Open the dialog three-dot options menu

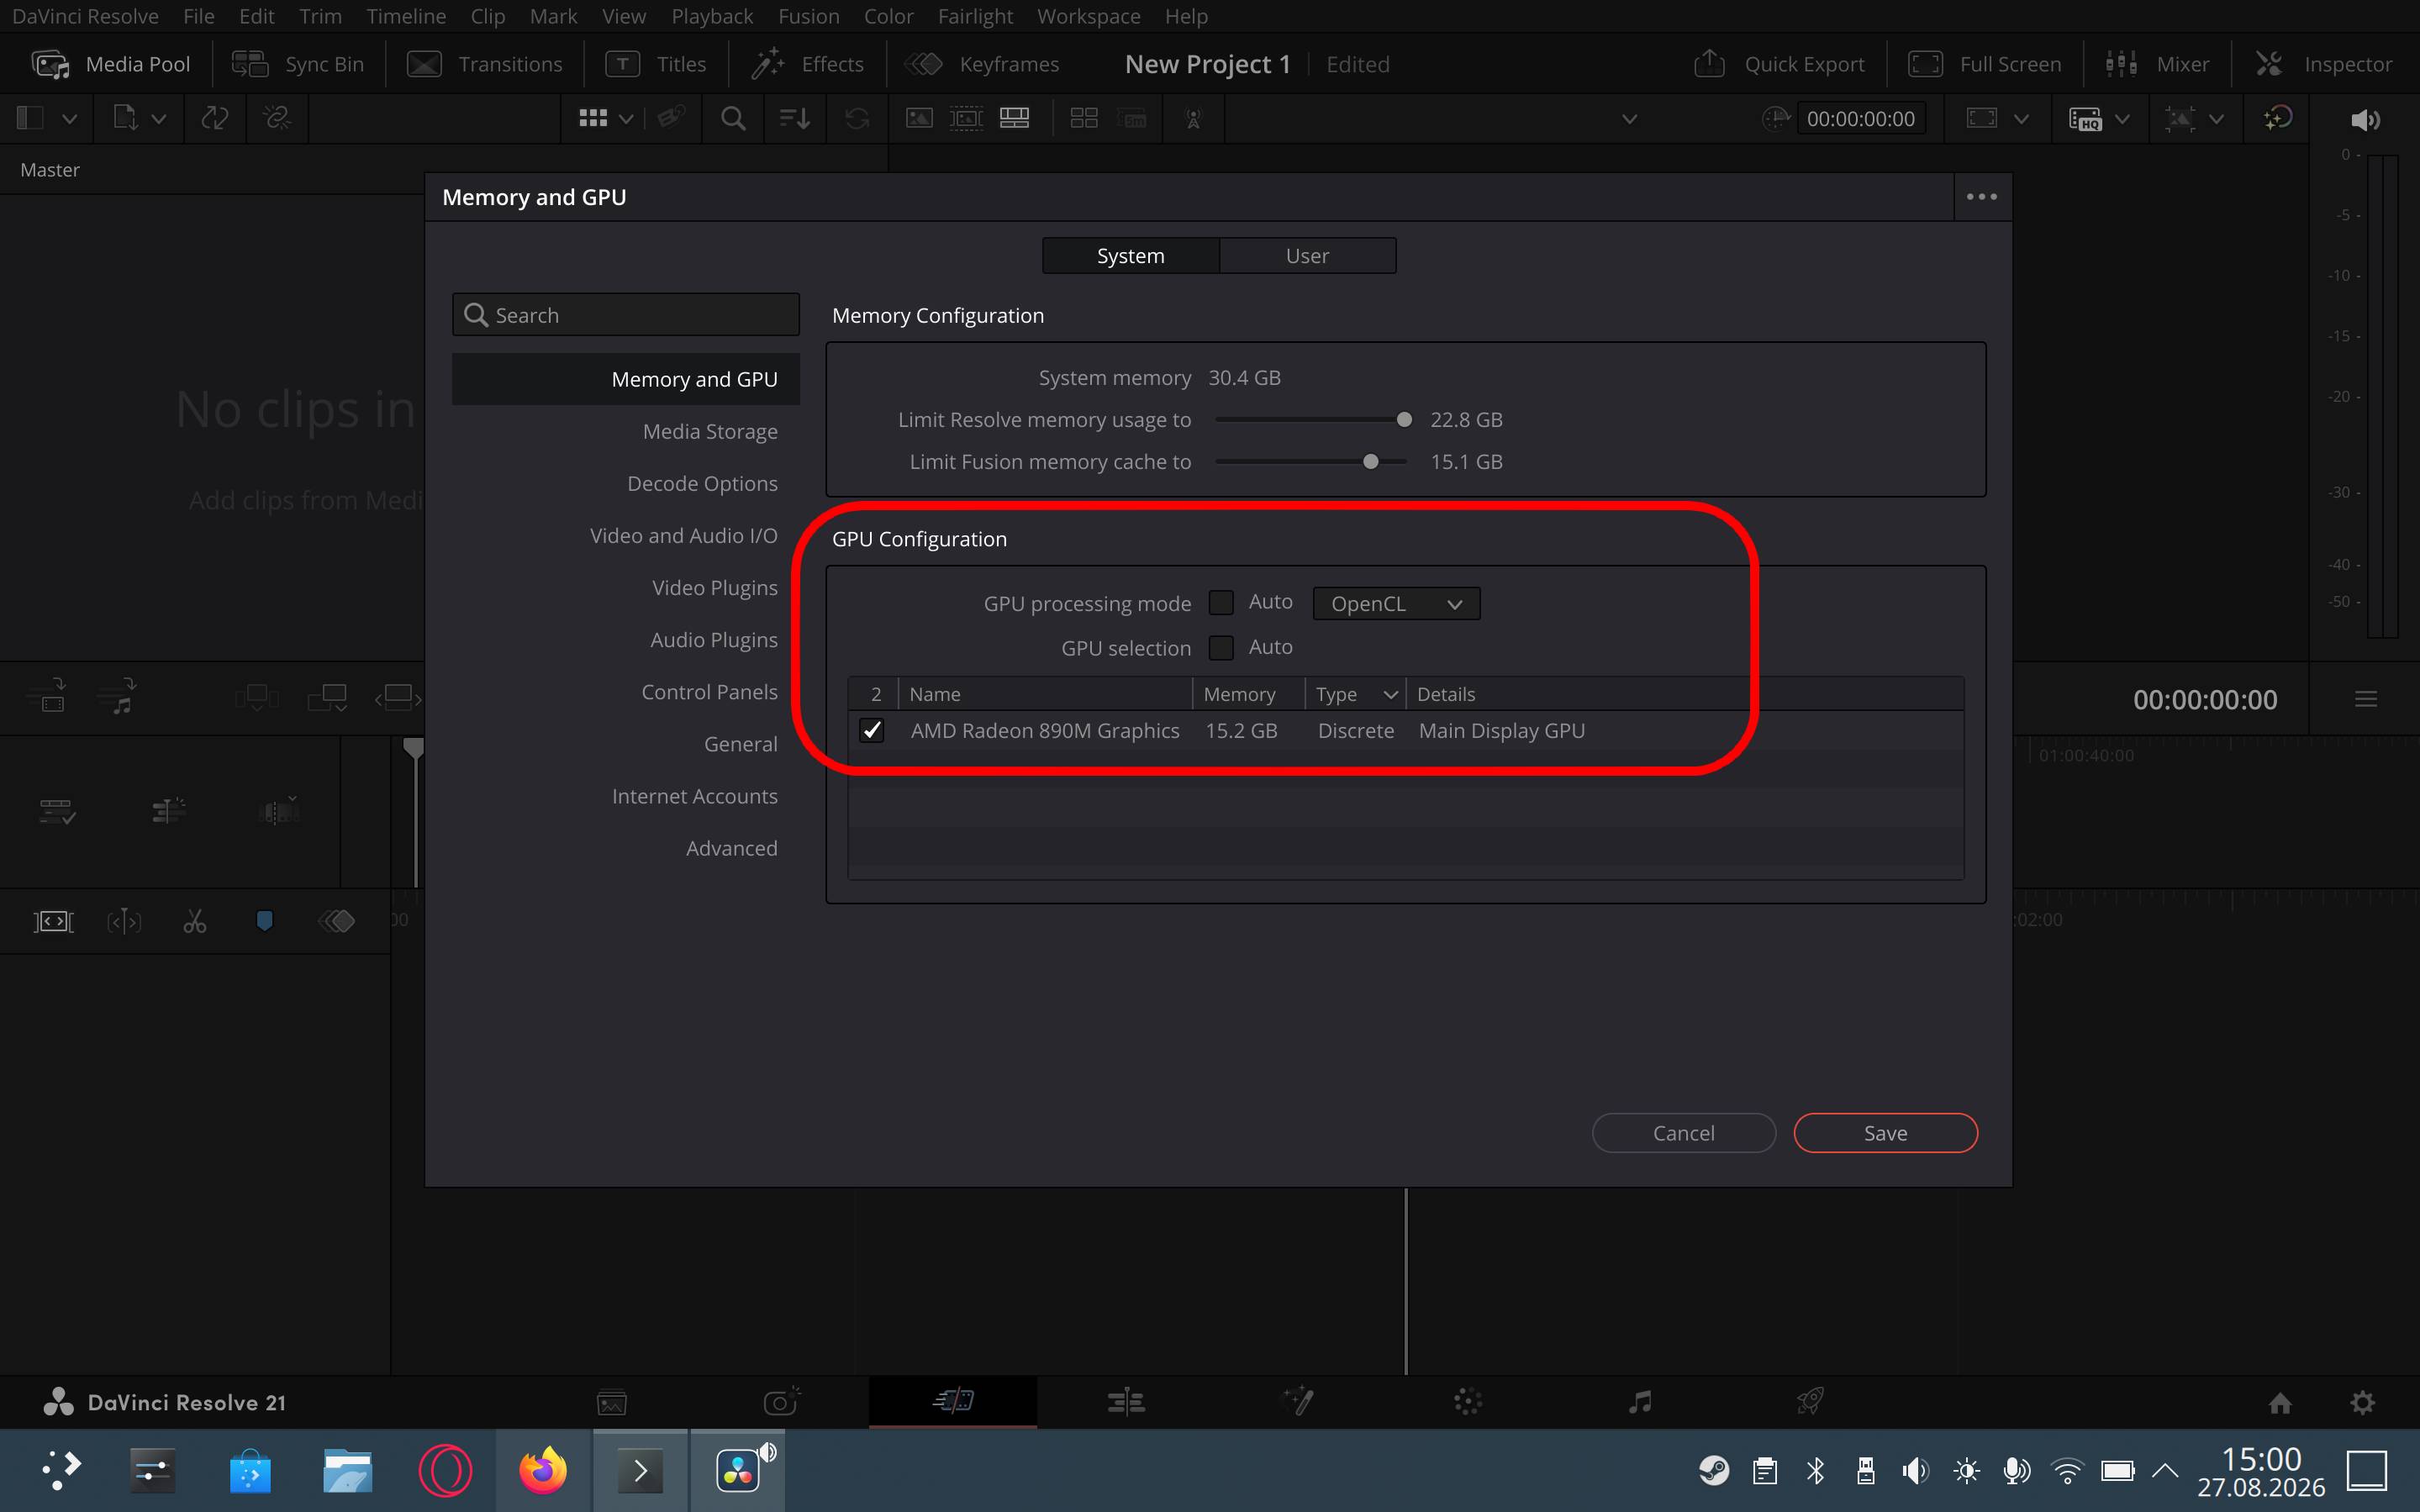1982,197
